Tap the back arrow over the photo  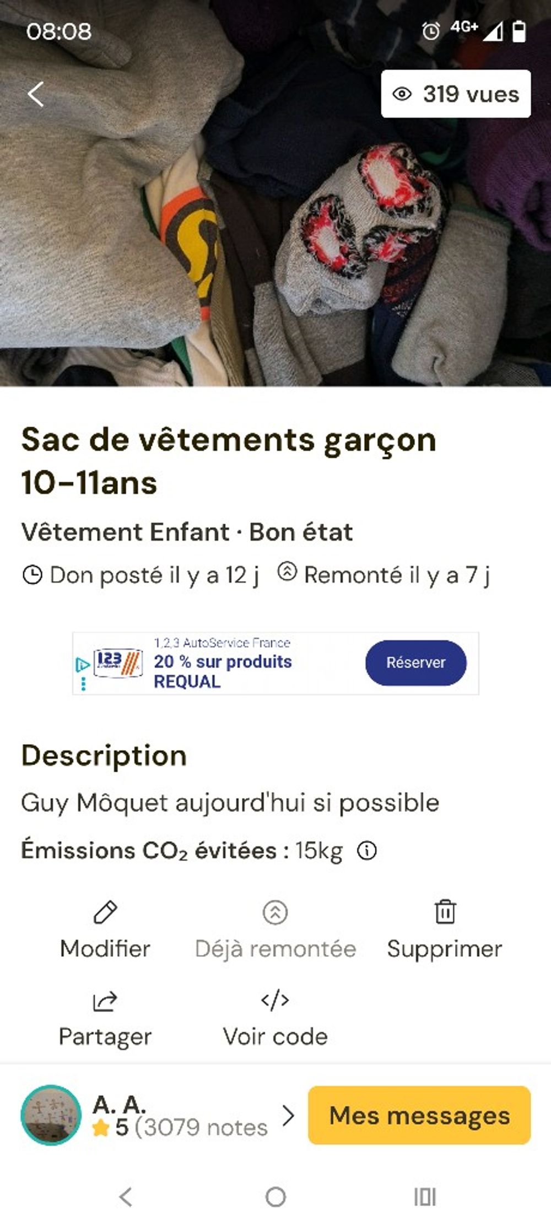pos(36,94)
